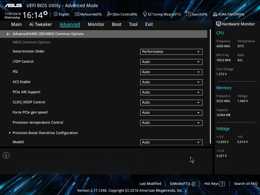Open Qfan Control(F6)

122,14
